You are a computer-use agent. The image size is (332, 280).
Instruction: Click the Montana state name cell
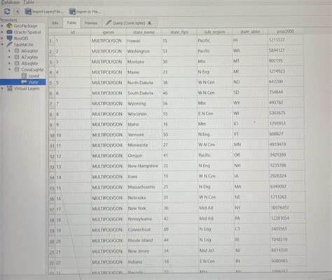pos(144,62)
